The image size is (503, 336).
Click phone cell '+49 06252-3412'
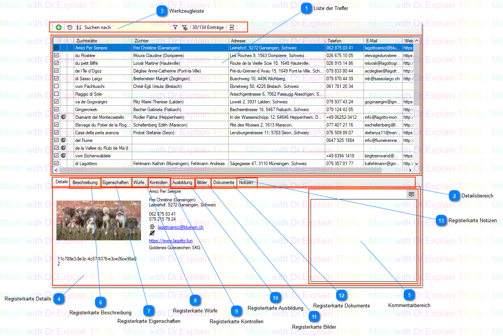coord(345,117)
